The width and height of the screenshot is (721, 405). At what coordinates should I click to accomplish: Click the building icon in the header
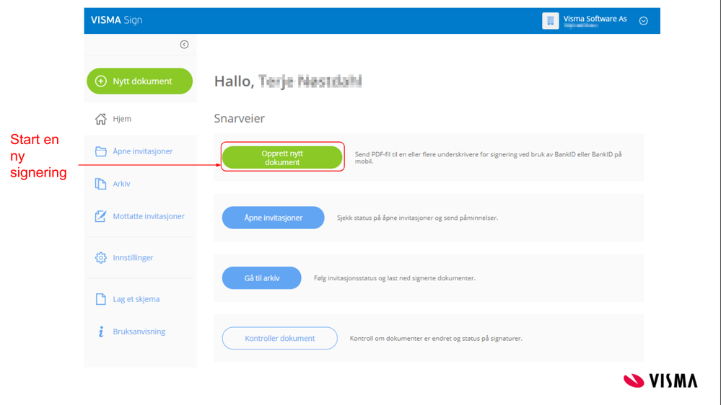[550, 21]
